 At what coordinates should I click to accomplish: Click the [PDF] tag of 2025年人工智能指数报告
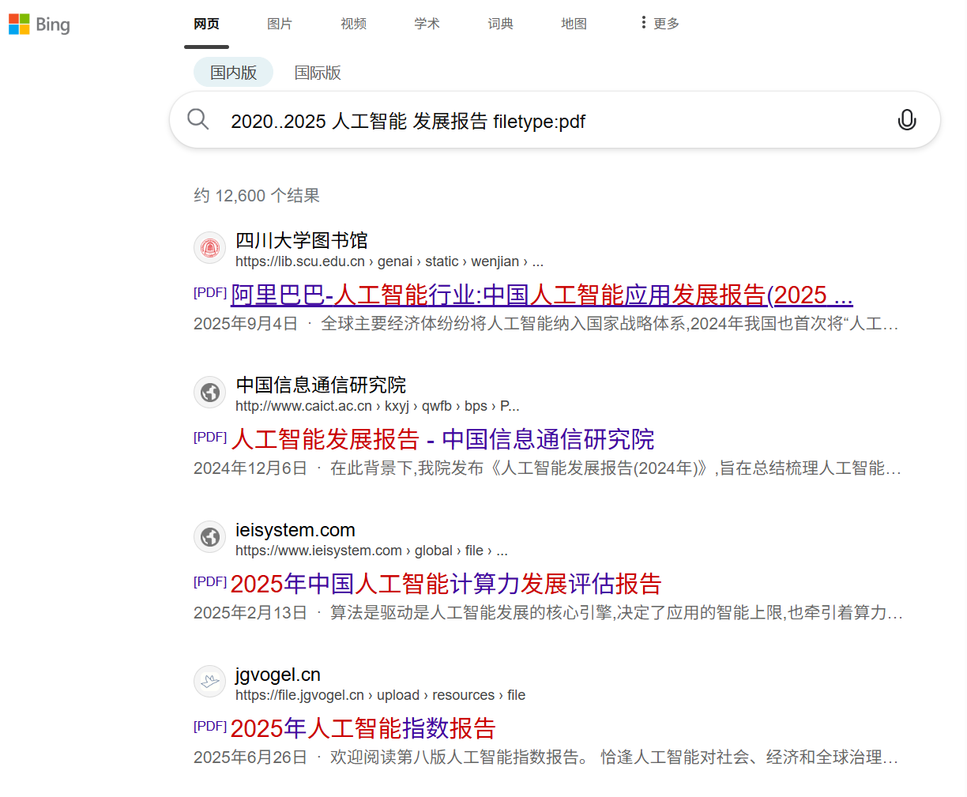[x=210, y=726]
